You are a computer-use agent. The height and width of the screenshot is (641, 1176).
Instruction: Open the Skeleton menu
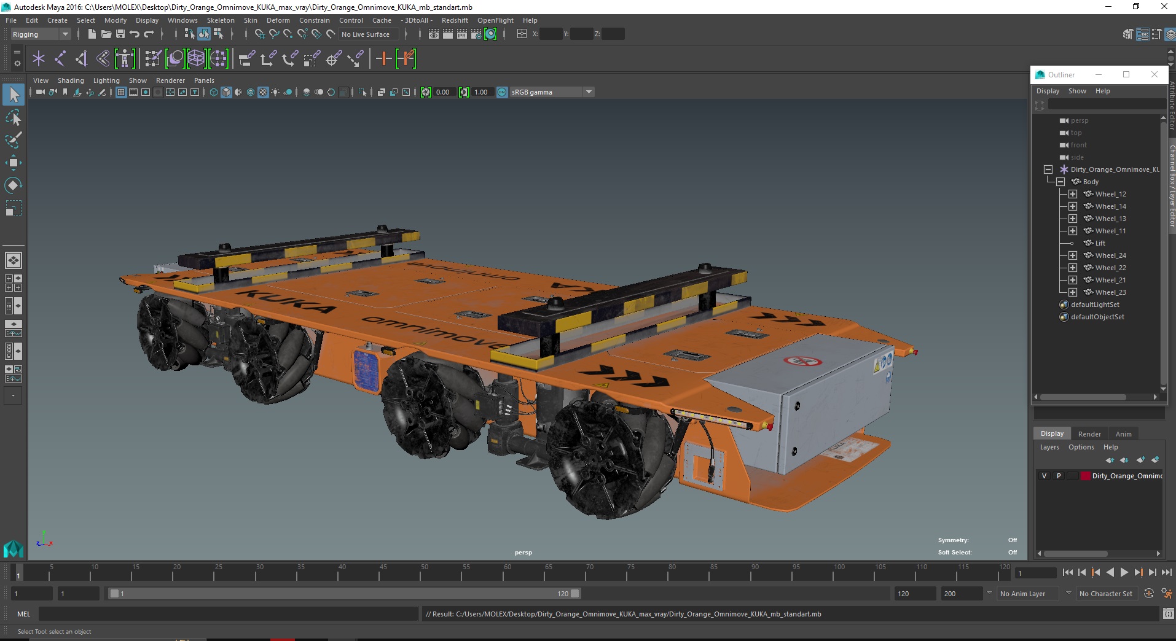click(x=221, y=20)
